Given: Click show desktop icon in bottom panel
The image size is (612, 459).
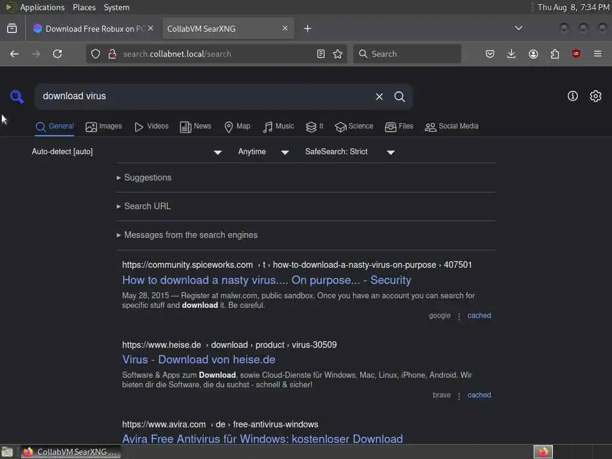Looking at the screenshot, I should coord(7,452).
